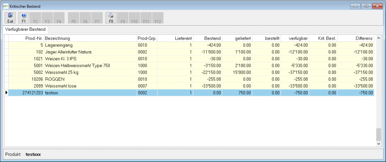This screenshot has width=386, height=162.
Task: Open help with the F1 icon
Action: [x=24, y=18]
